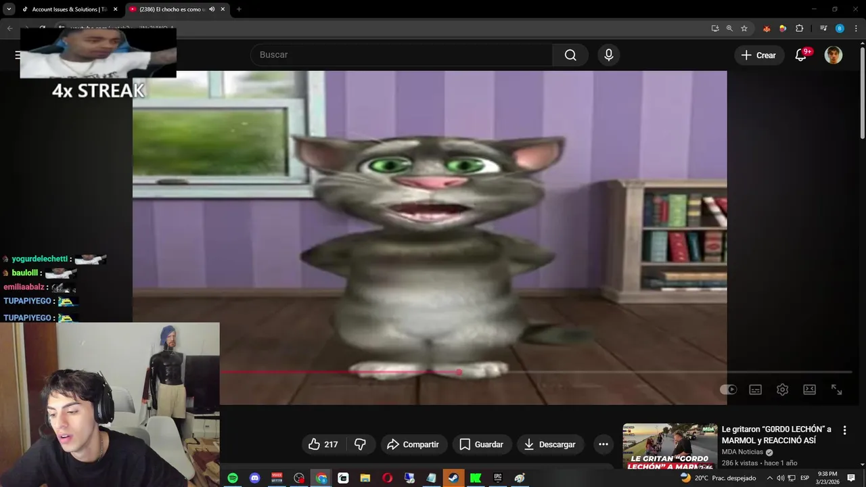Click Descargar to download the video

point(550,444)
